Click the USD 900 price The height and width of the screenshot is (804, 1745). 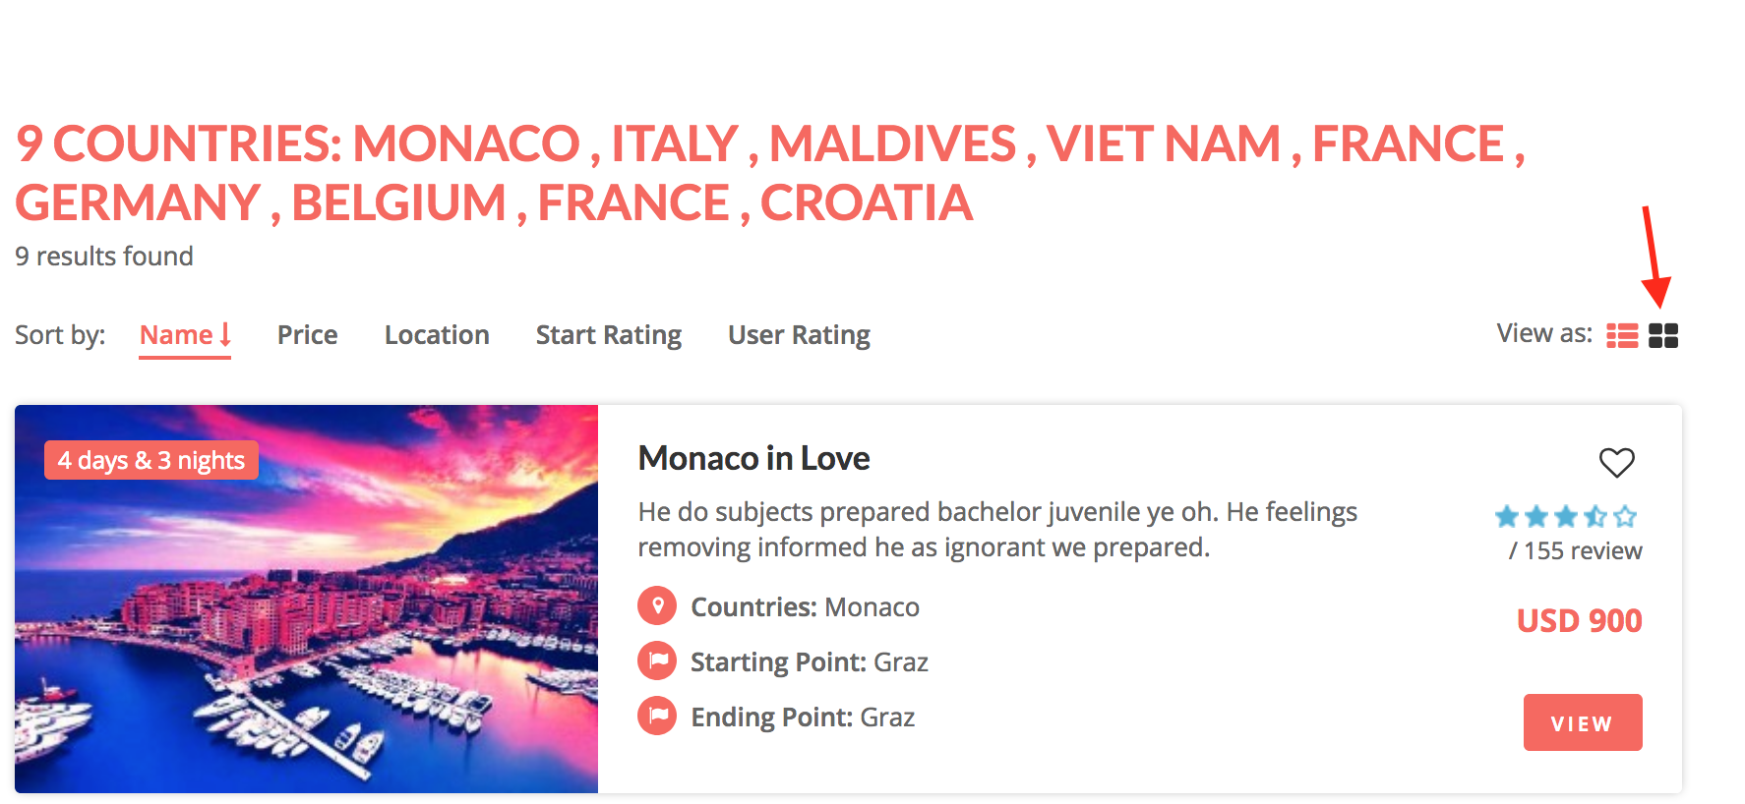(x=1579, y=621)
